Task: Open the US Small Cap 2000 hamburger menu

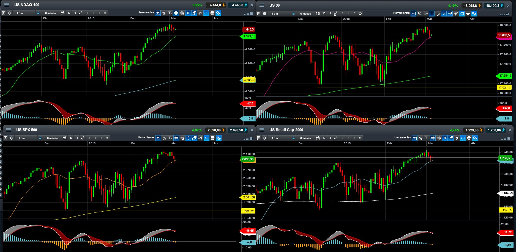Action: [262, 130]
